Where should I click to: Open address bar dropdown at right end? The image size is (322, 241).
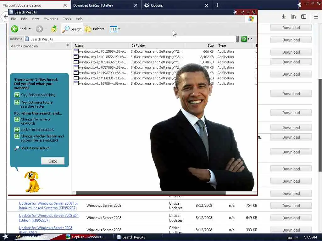(237, 39)
